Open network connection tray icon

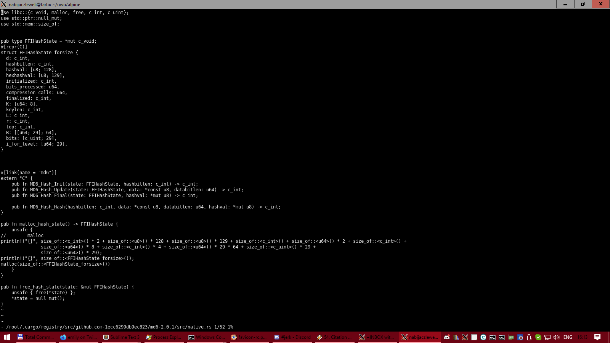(547, 337)
